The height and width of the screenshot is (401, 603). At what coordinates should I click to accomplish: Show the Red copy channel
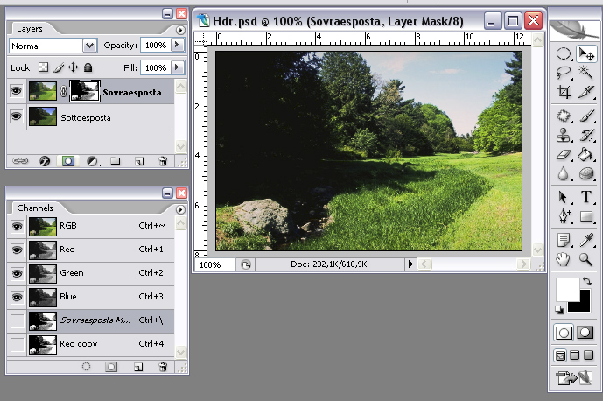(x=17, y=344)
